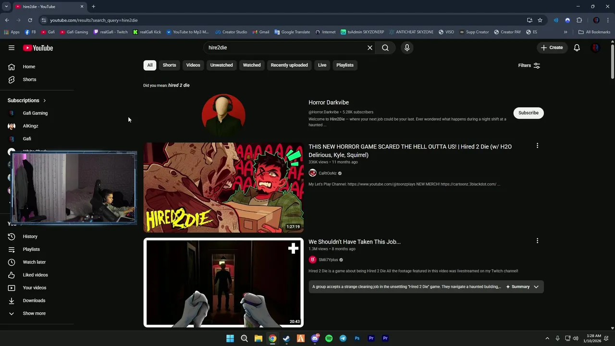Show hidden bookmarks overflow chevron
615x346 pixels.
[x=566, y=32]
